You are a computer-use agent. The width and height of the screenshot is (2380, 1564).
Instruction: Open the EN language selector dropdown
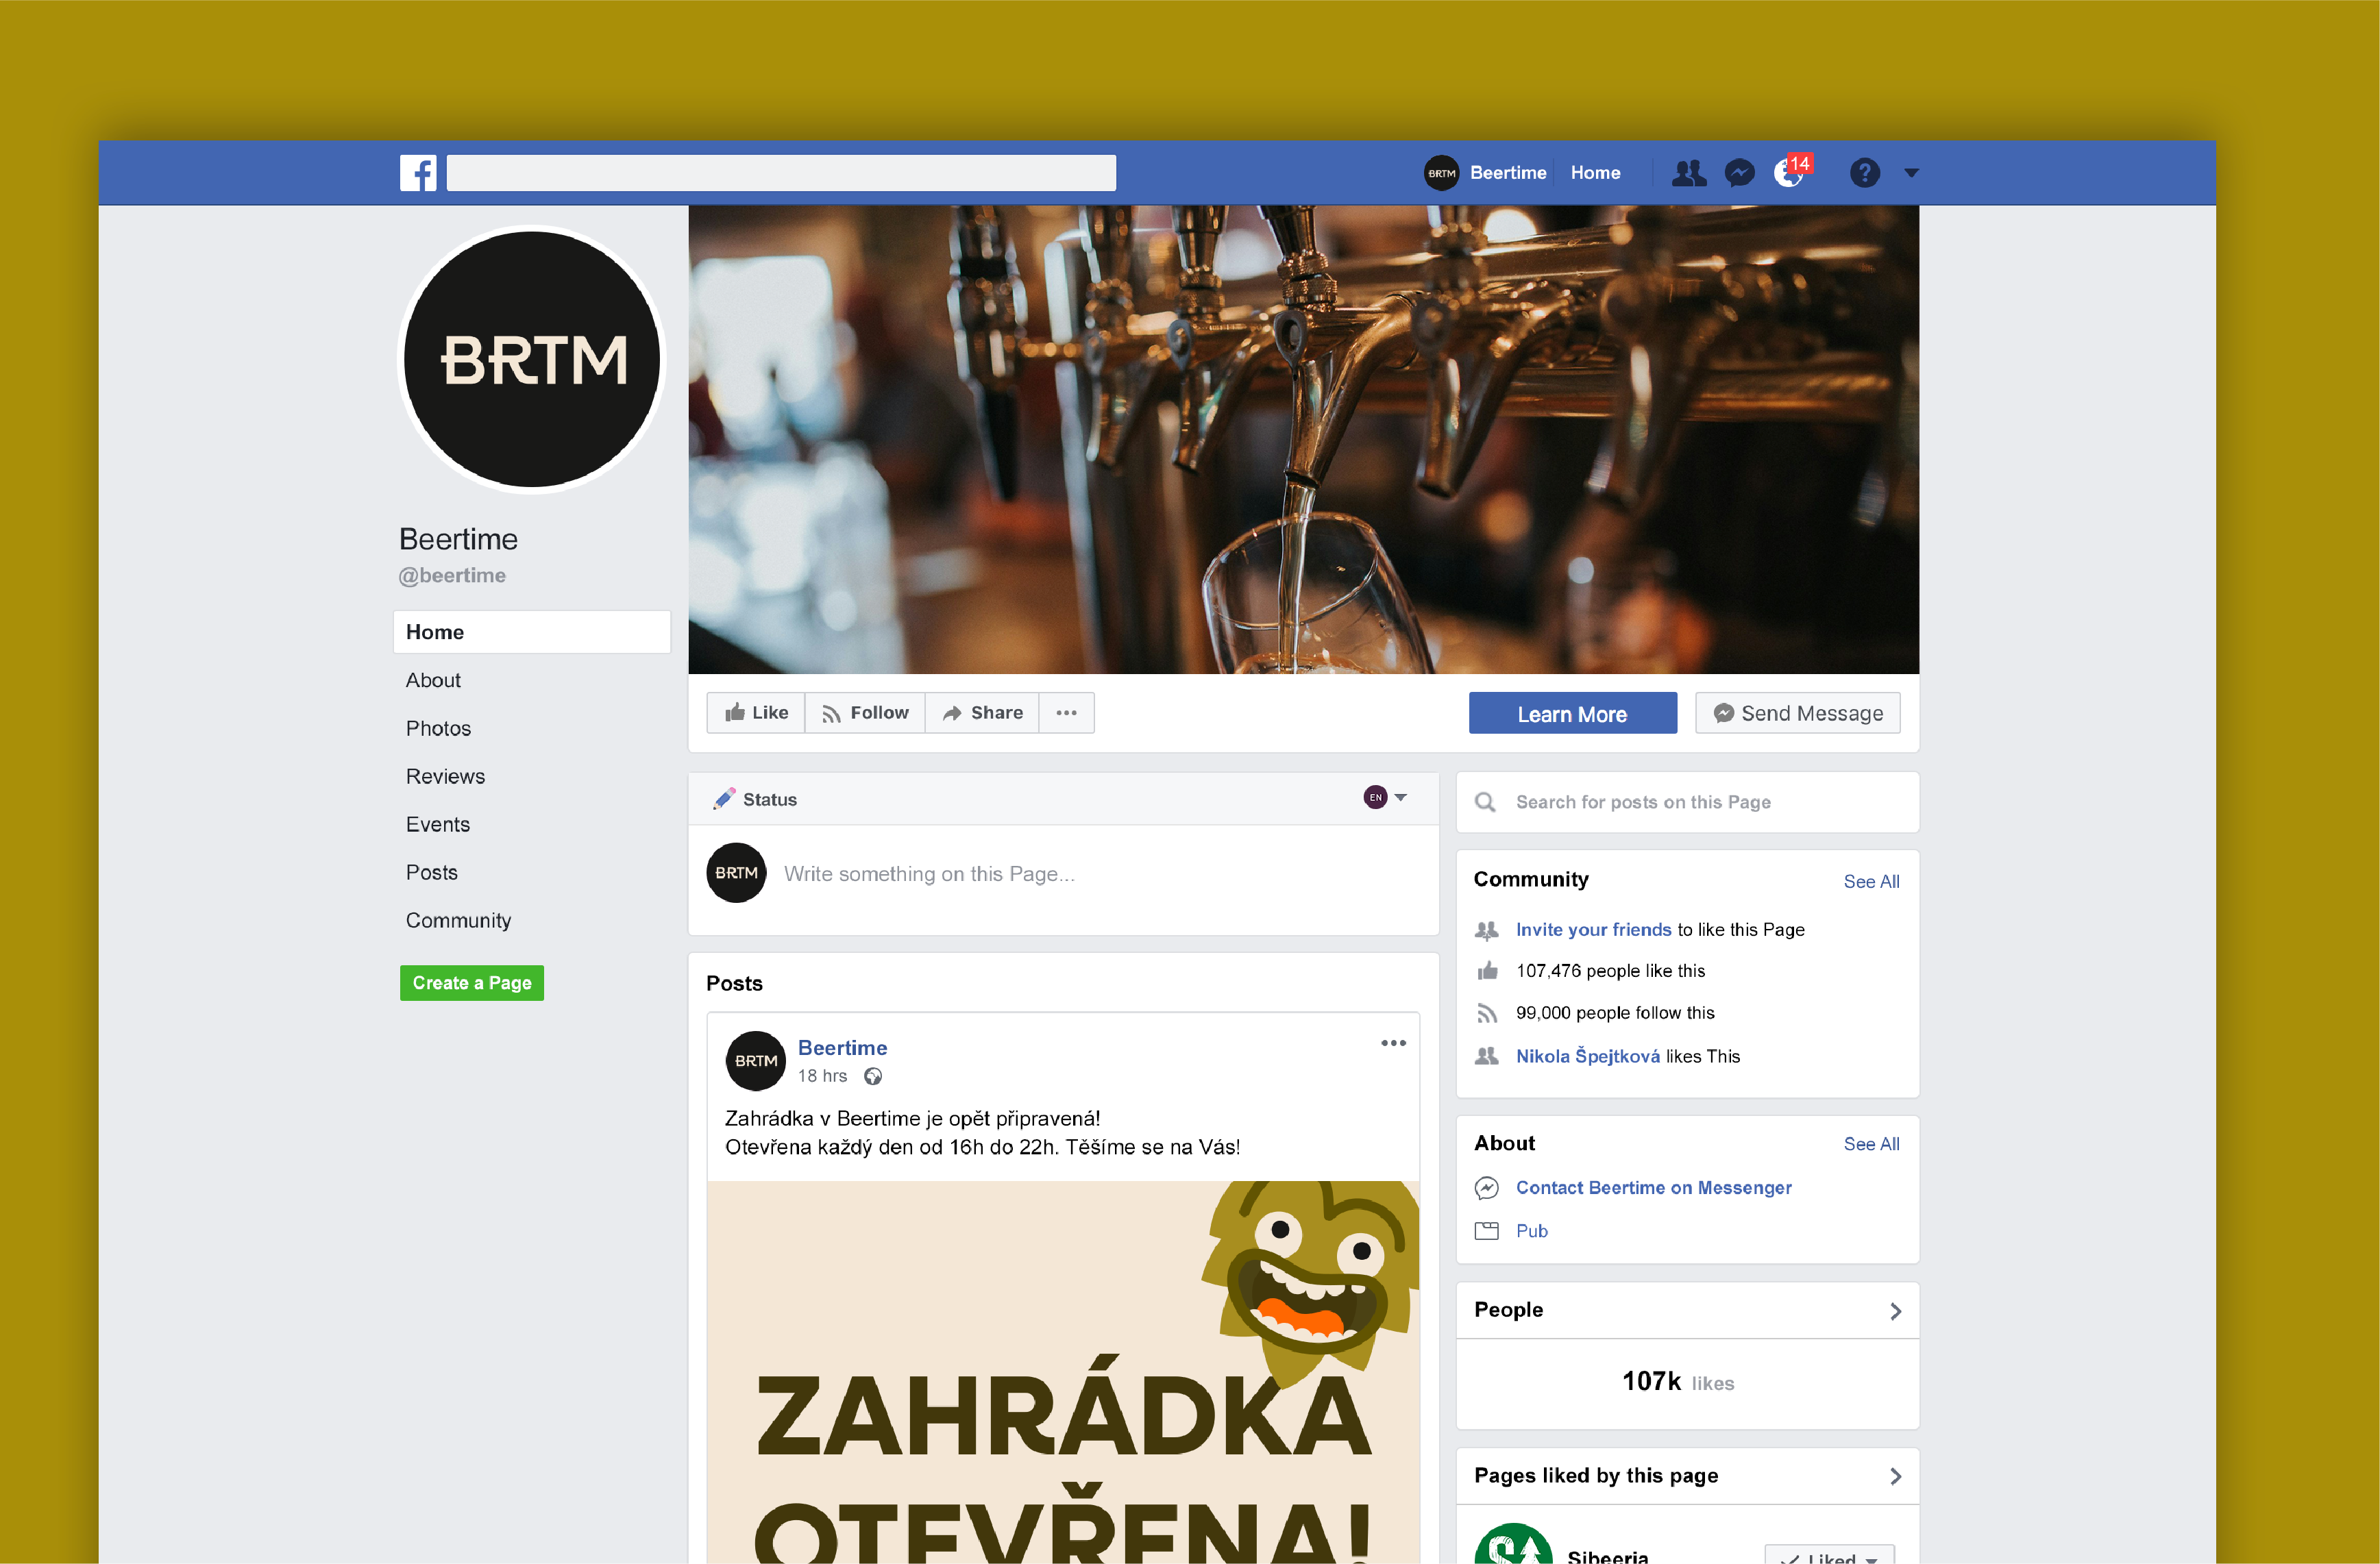tap(1385, 797)
